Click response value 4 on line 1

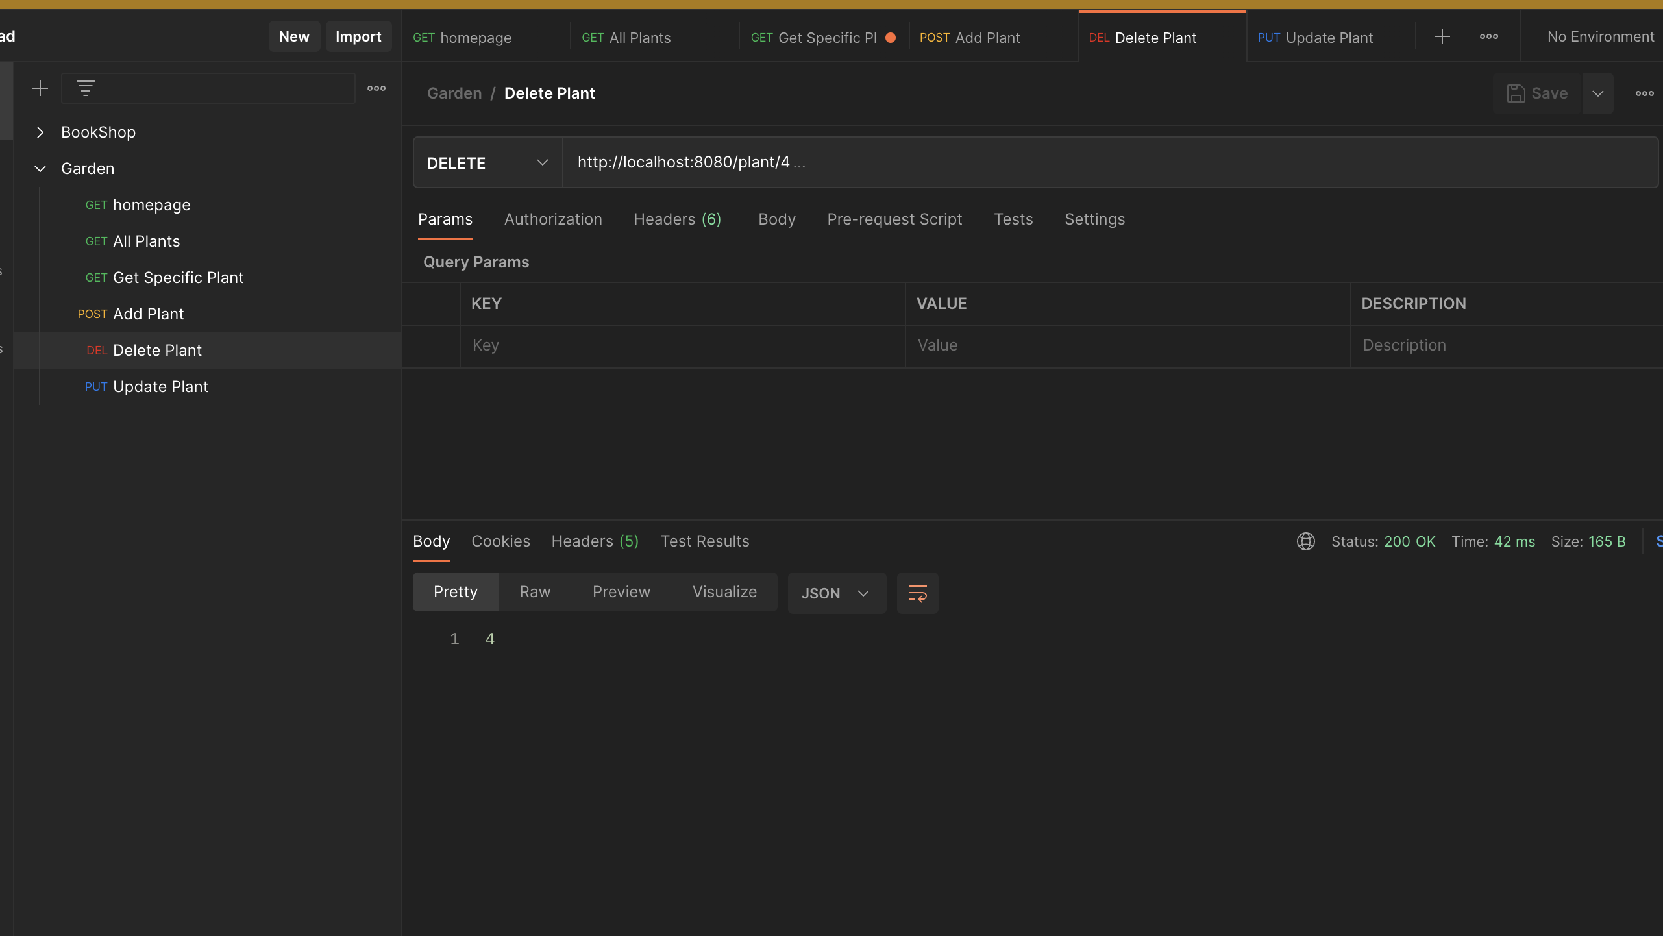coord(490,639)
